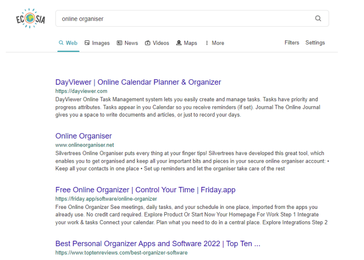Focus the search box containing 'online organiser'

[x=192, y=18]
